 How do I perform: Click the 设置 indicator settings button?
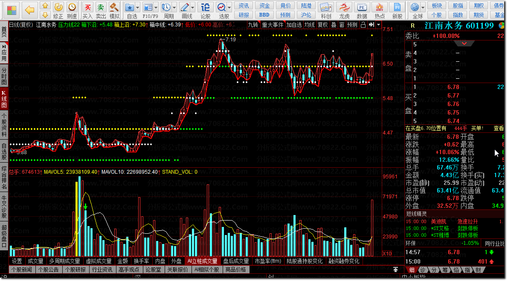17,261
